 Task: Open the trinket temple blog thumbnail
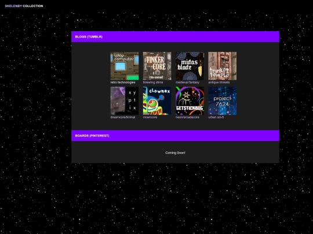click(223, 66)
